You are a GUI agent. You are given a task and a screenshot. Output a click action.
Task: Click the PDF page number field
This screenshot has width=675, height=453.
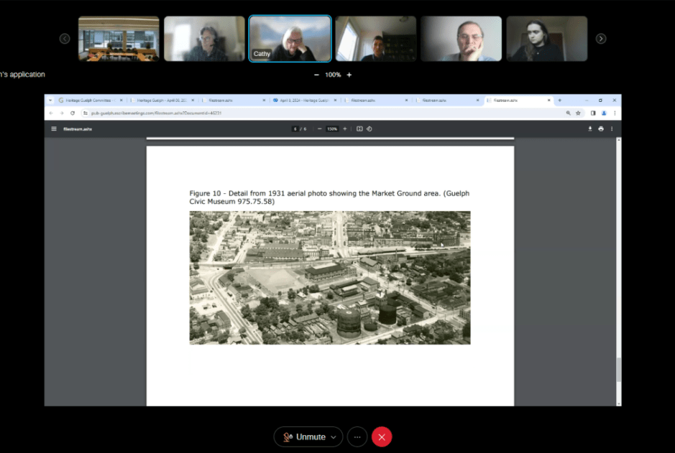coord(295,129)
